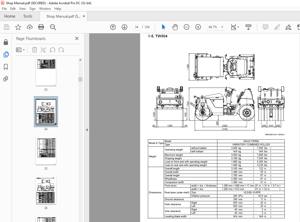Delete selected page trash icon
Image resolution: width=300 pixels, height=222 pixels.
(34, 50)
